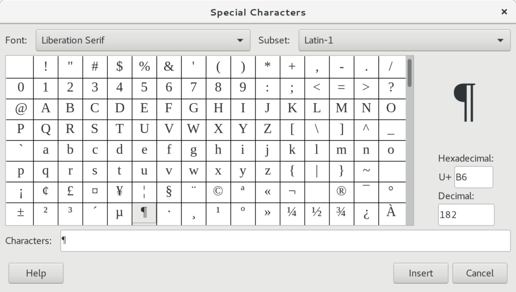Close the Special Characters dialog
The image size is (516, 292).
coord(504,12)
